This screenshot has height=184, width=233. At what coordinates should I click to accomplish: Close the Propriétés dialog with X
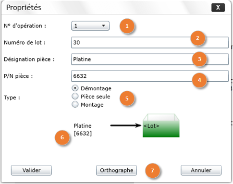click(218, 7)
